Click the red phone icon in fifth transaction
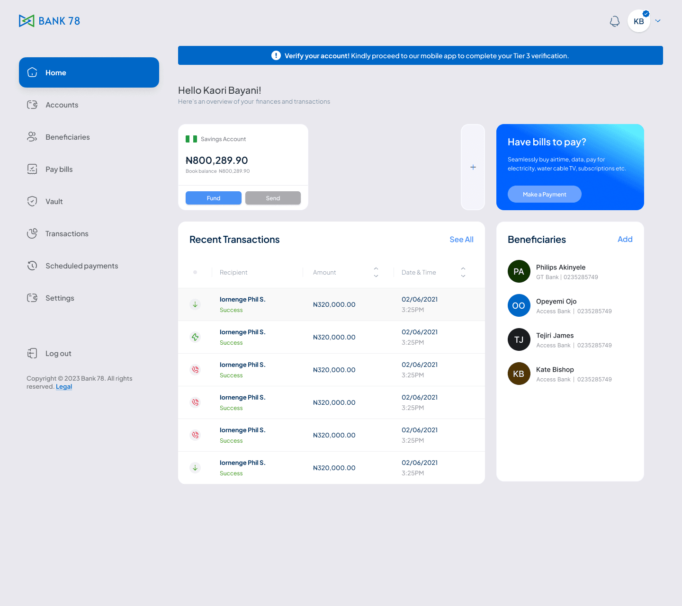 point(195,435)
